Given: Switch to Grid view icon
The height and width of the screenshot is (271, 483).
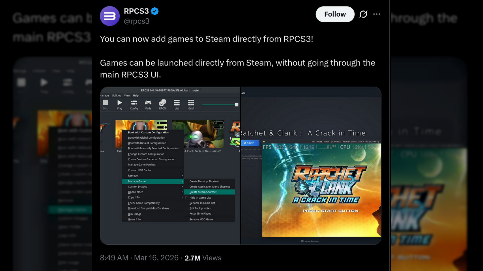Looking at the screenshot, I should pos(191,105).
